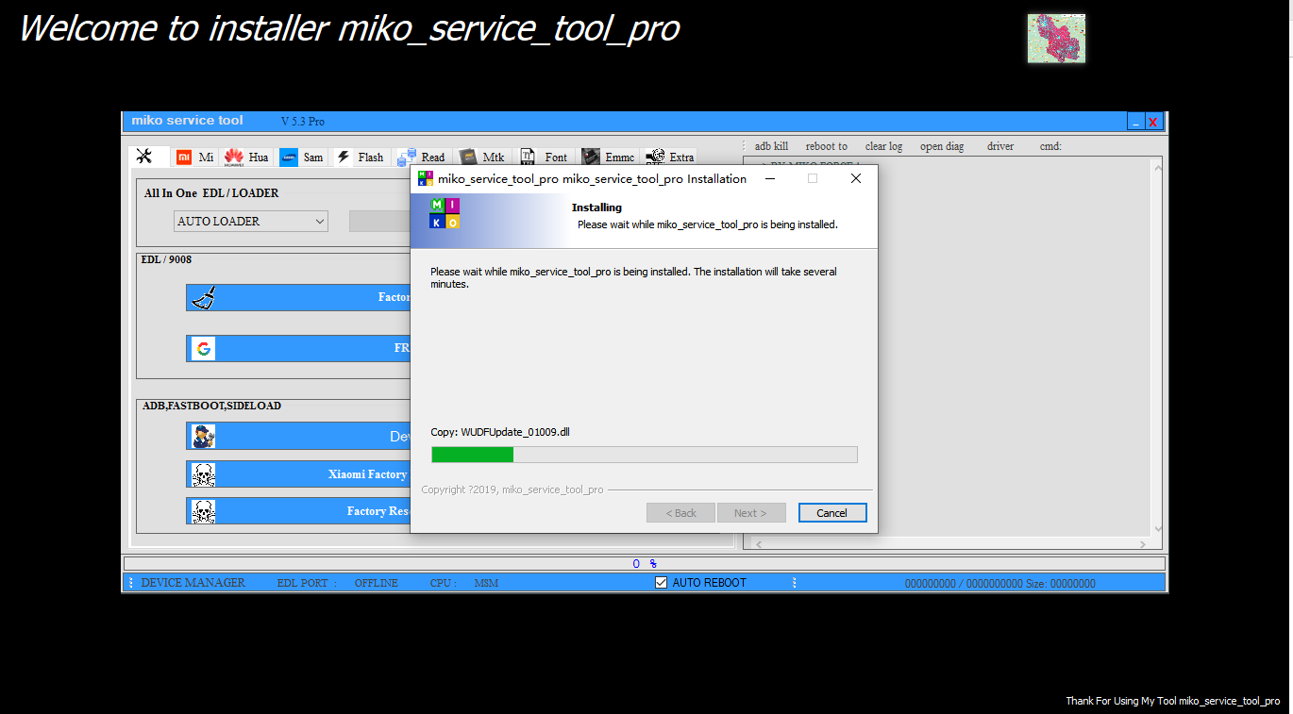Click the right arrow of log horizontal scrollbar
Image resolution: width=1293 pixels, height=714 pixels.
click(x=1143, y=544)
